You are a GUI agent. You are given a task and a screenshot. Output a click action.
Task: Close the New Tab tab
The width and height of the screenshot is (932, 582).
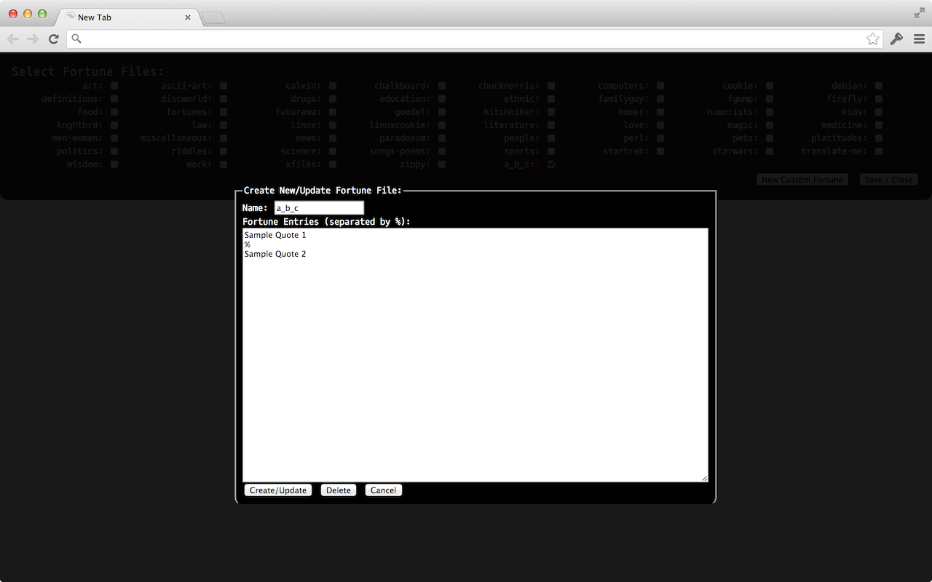pyautogui.click(x=188, y=17)
